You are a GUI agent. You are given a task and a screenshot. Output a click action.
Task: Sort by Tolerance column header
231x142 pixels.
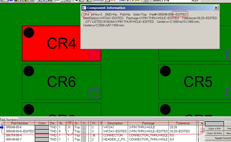pyautogui.click(x=183, y=123)
